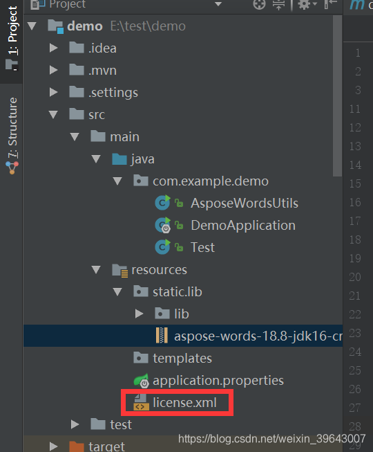Click the .mvn folder icon
Image resolution: width=373 pixels, height=452 pixels.
(77, 70)
